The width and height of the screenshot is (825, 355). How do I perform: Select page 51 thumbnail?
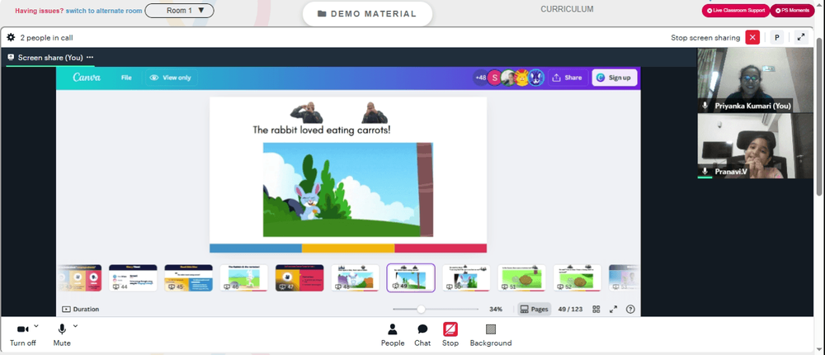[522, 277]
